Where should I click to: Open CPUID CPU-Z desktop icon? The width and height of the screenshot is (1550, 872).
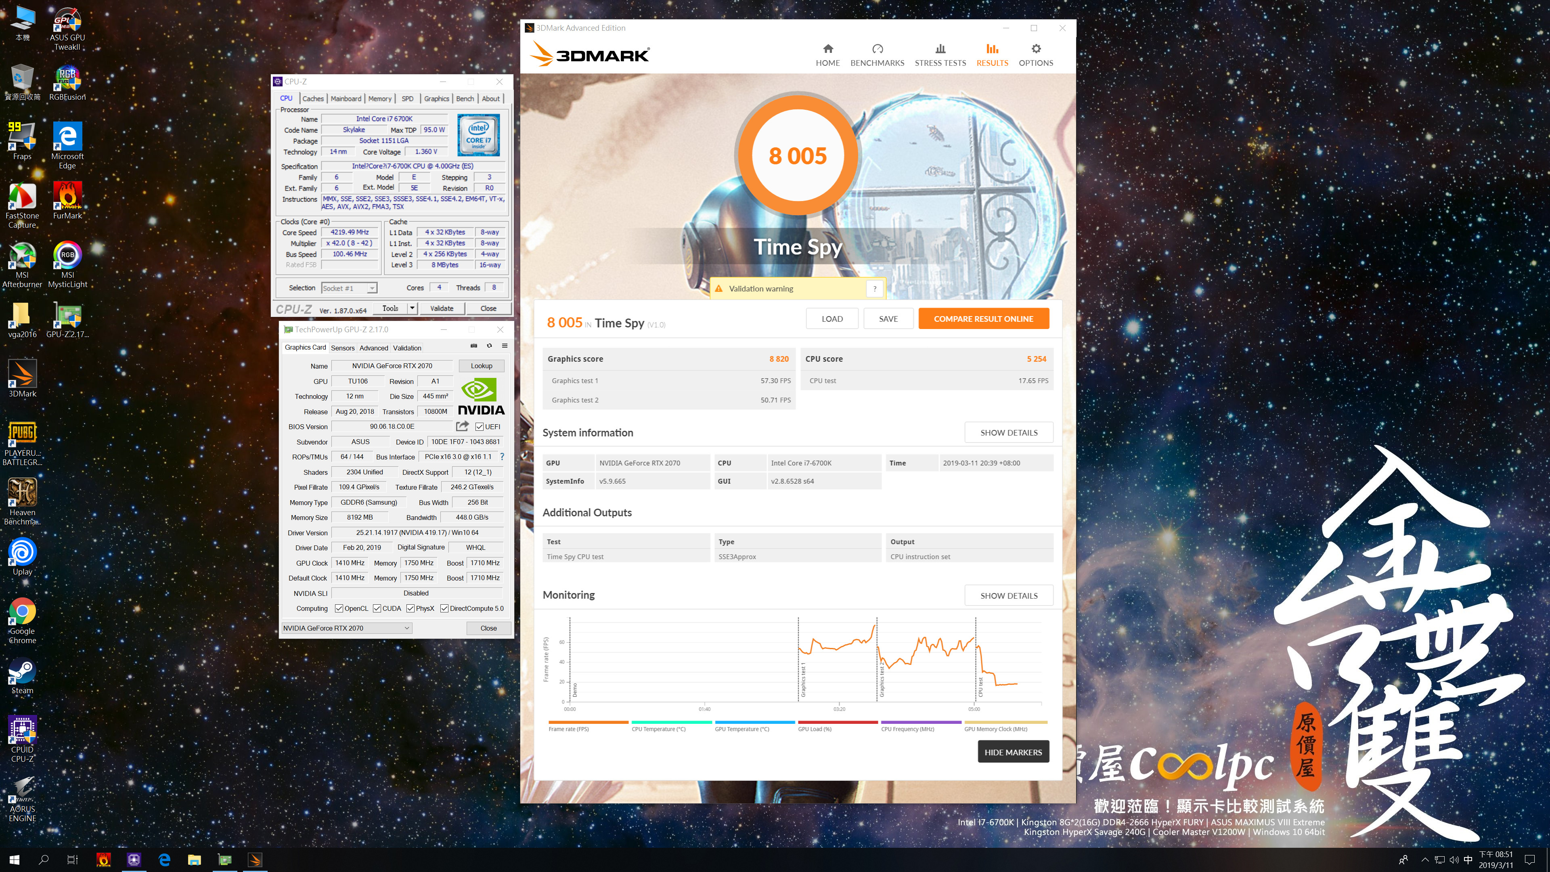(22, 739)
